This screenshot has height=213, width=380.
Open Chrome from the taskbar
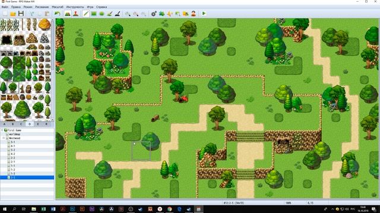pos(169,209)
